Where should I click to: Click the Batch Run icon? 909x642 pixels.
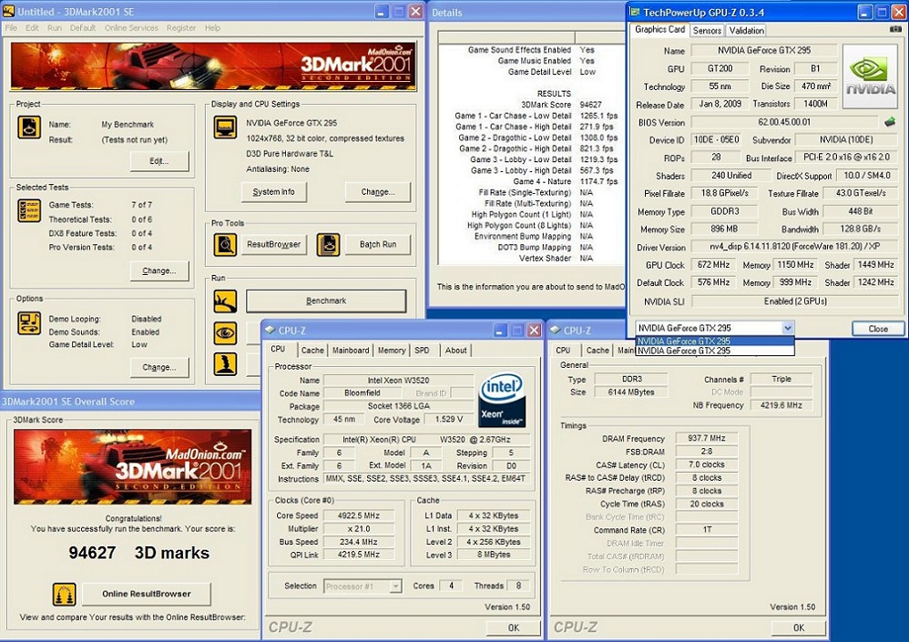click(328, 245)
